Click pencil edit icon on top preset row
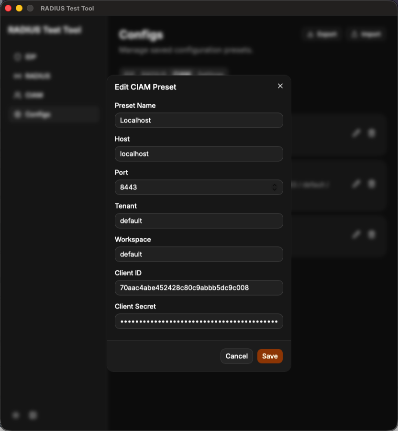Viewport: 398px width, 431px height. coord(356,133)
